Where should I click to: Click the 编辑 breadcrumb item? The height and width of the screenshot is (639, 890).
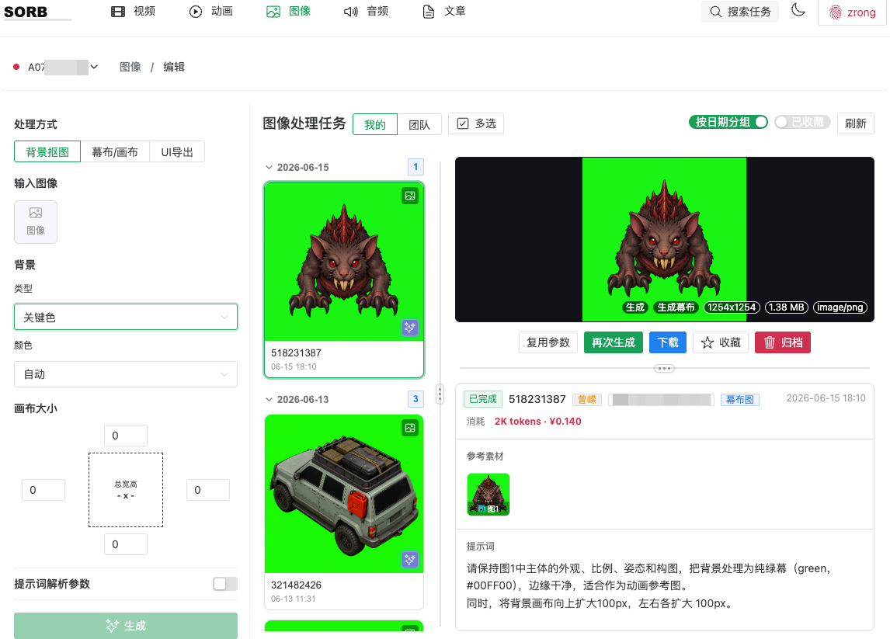pos(174,67)
